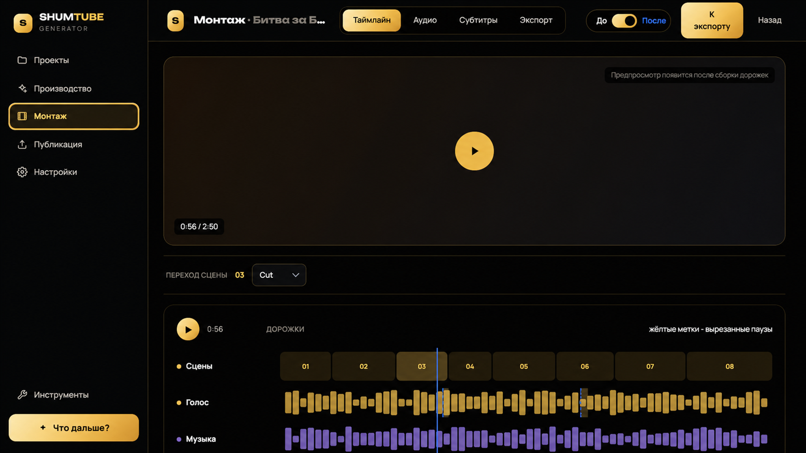806x453 pixels.
Task: Open Инструменты in the sidebar
Action: tap(74, 394)
